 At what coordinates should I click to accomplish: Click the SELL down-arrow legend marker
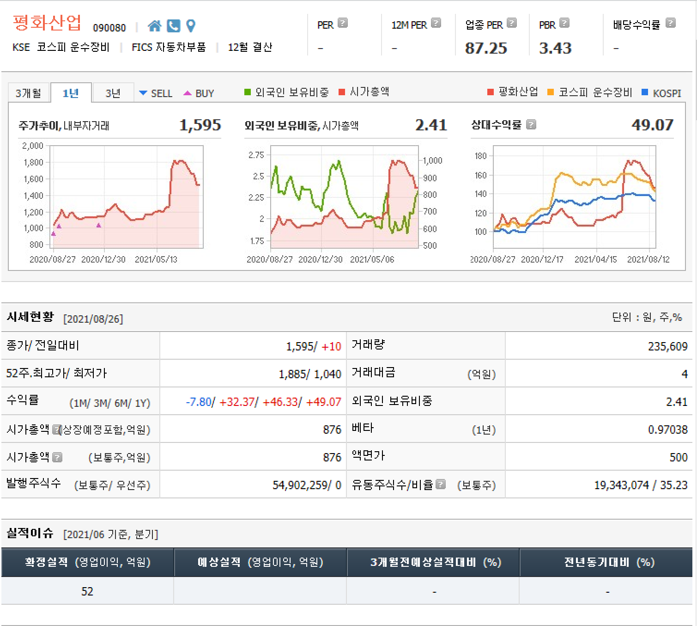(x=143, y=93)
